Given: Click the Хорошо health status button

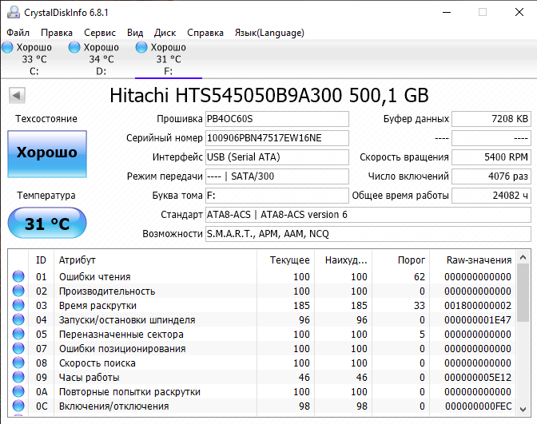Looking at the screenshot, I should (x=47, y=154).
